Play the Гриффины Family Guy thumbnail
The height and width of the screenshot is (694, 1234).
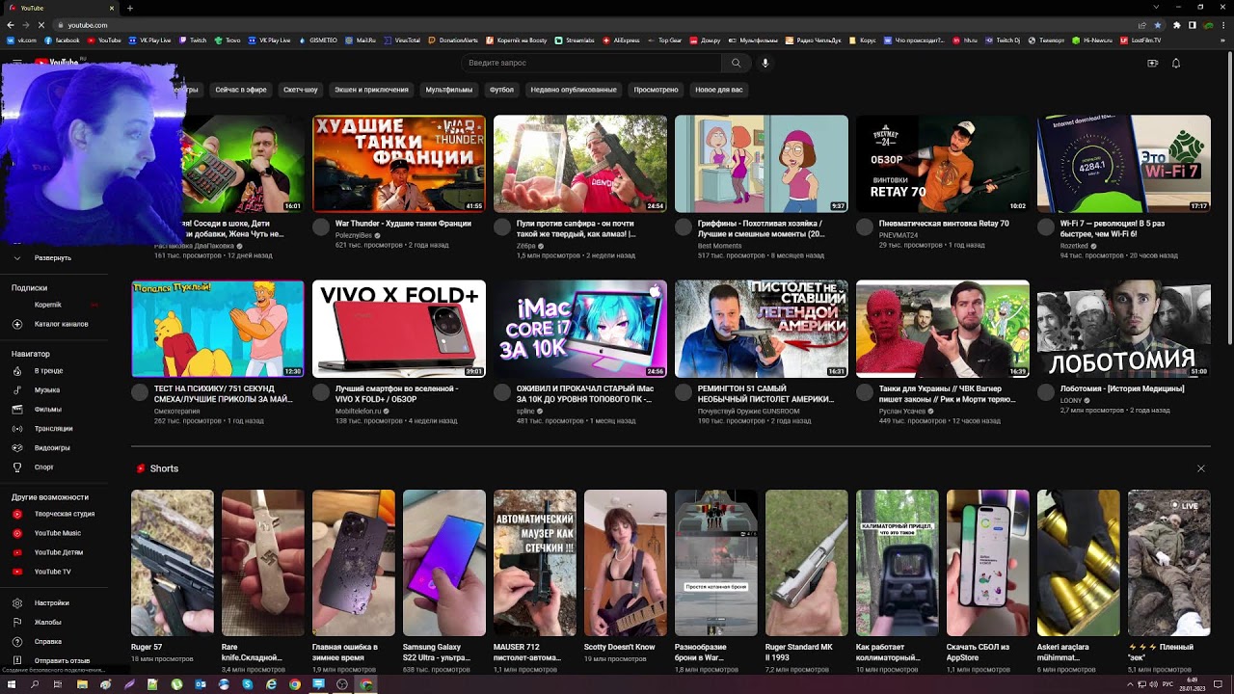tap(762, 164)
